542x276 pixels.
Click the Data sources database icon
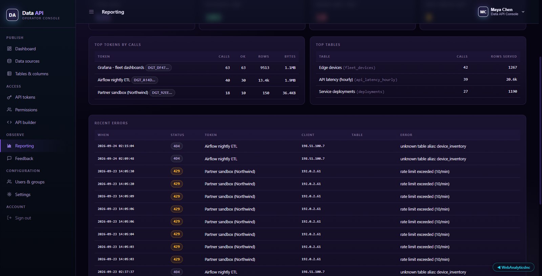[x=9, y=61]
